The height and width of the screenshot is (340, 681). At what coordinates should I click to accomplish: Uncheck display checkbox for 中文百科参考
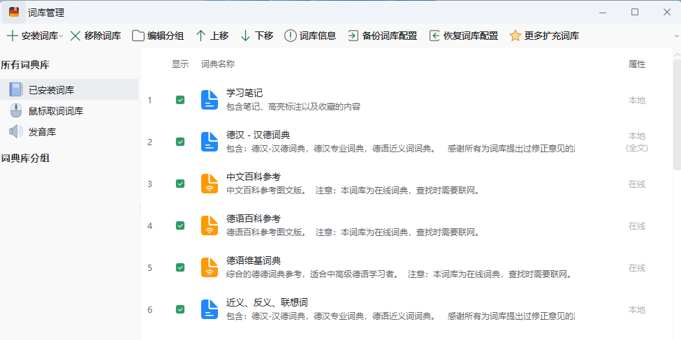click(180, 184)
